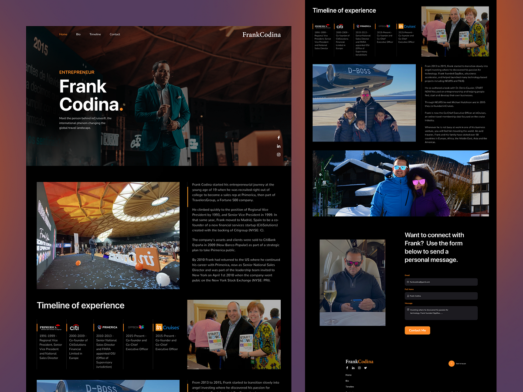The width and height of the screenshot is (523, 392).
Task: Select the inCruises logo on the right page timeline
Action: click(407, 26)
